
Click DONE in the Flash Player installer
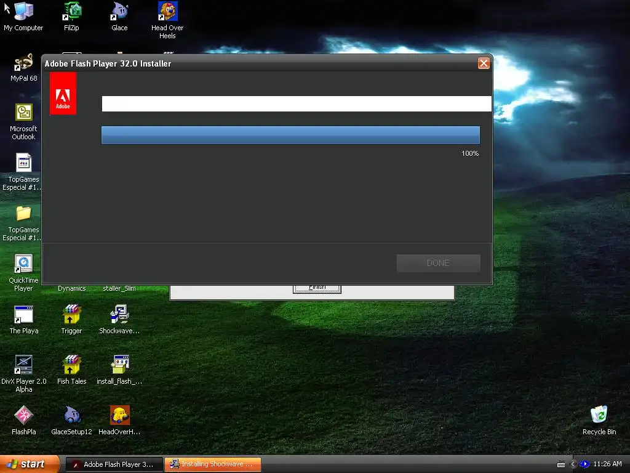click(438, 263)
